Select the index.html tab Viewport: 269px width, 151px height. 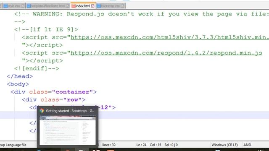(x=83, y=6)
